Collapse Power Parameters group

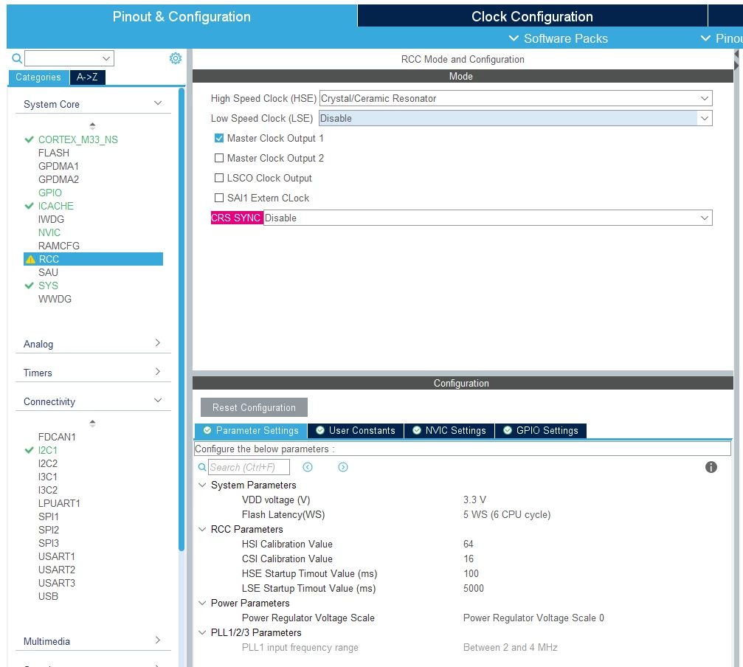[202, 603]
